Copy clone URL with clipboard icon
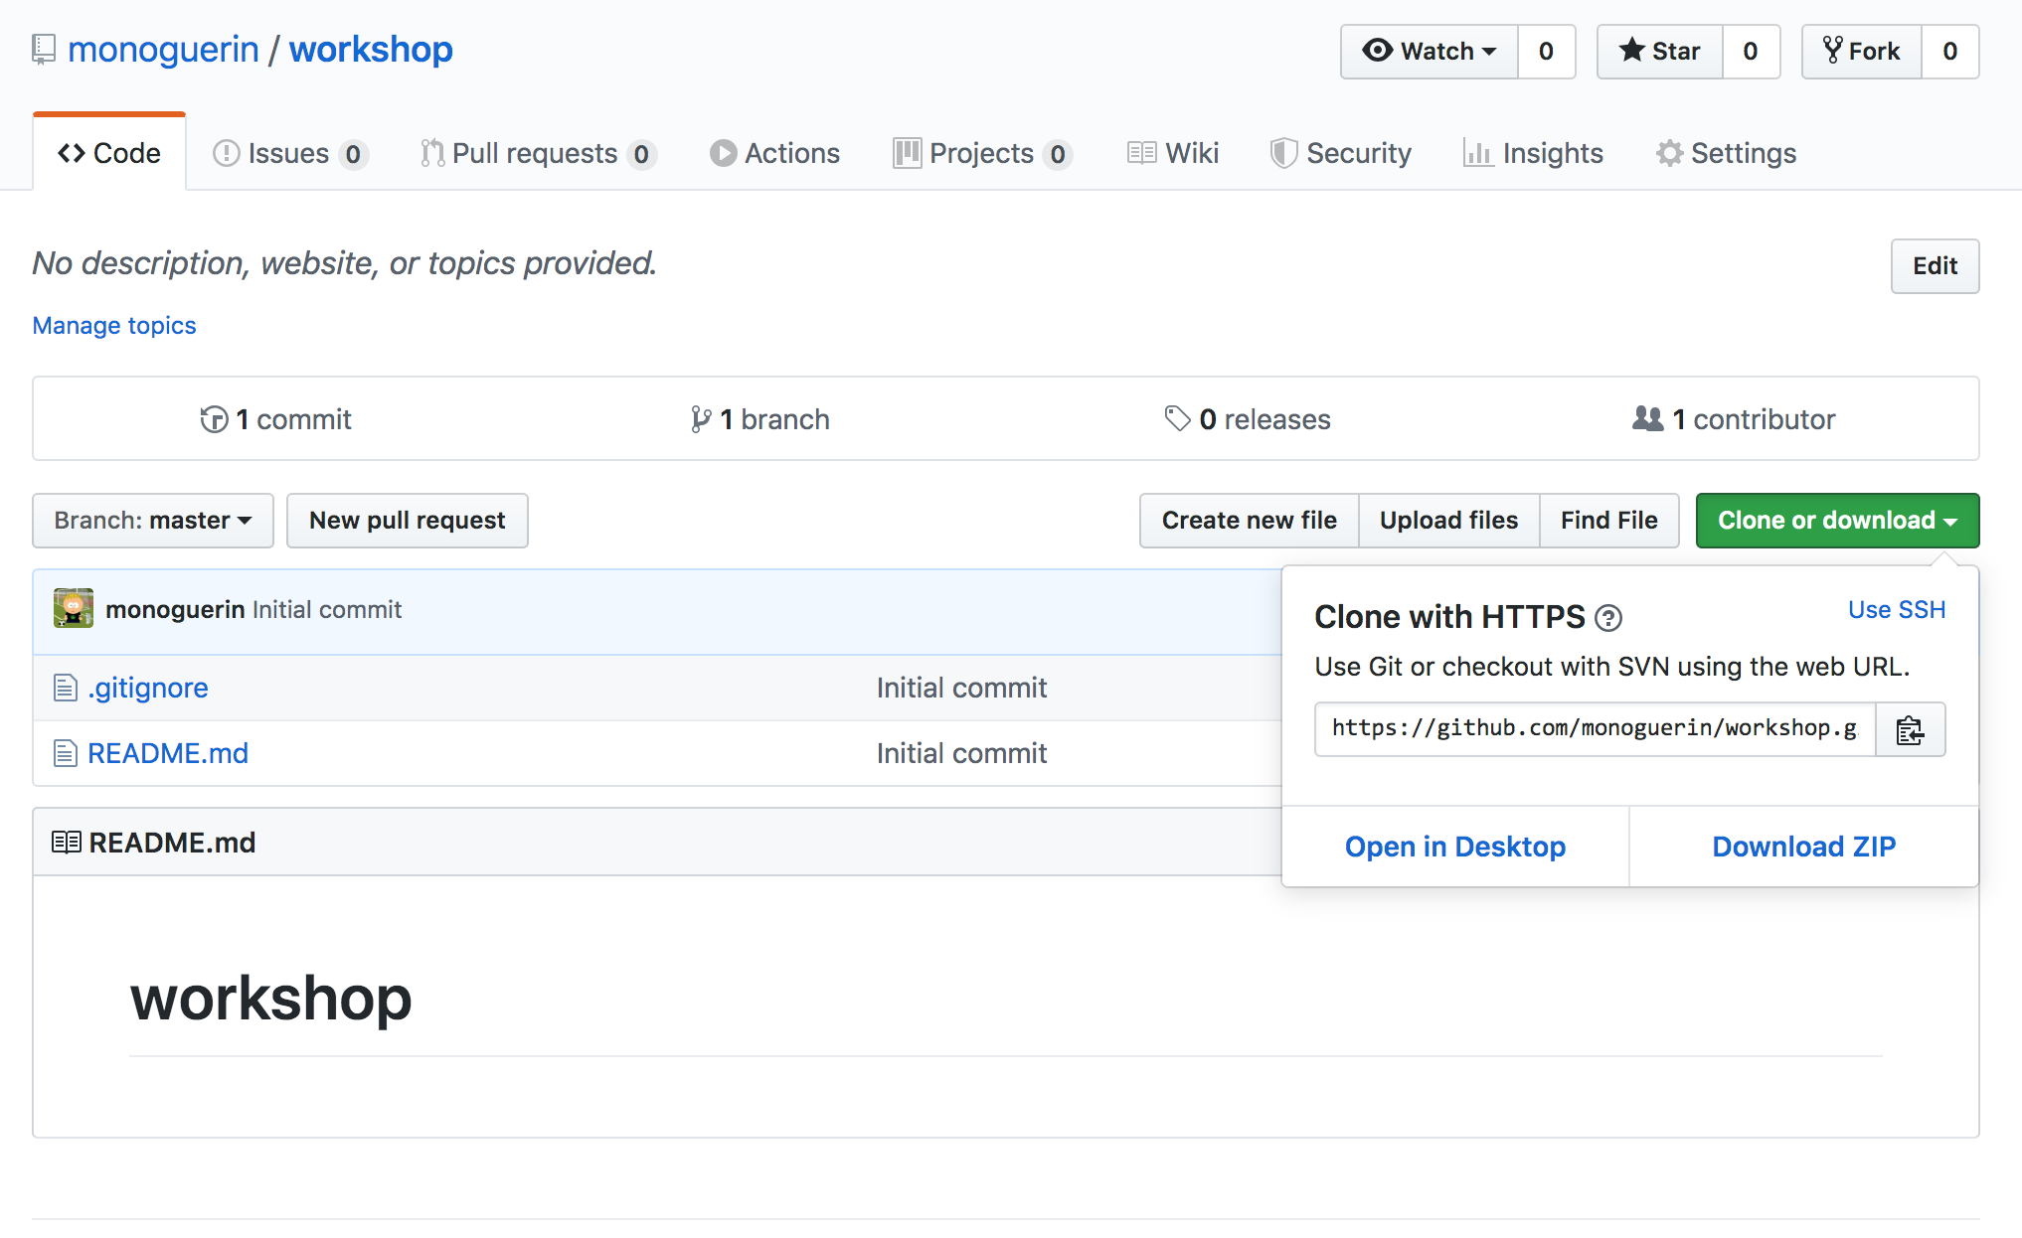Image resolution: width=2022 pixels, height=1238 pixels. pos(1909,730)
